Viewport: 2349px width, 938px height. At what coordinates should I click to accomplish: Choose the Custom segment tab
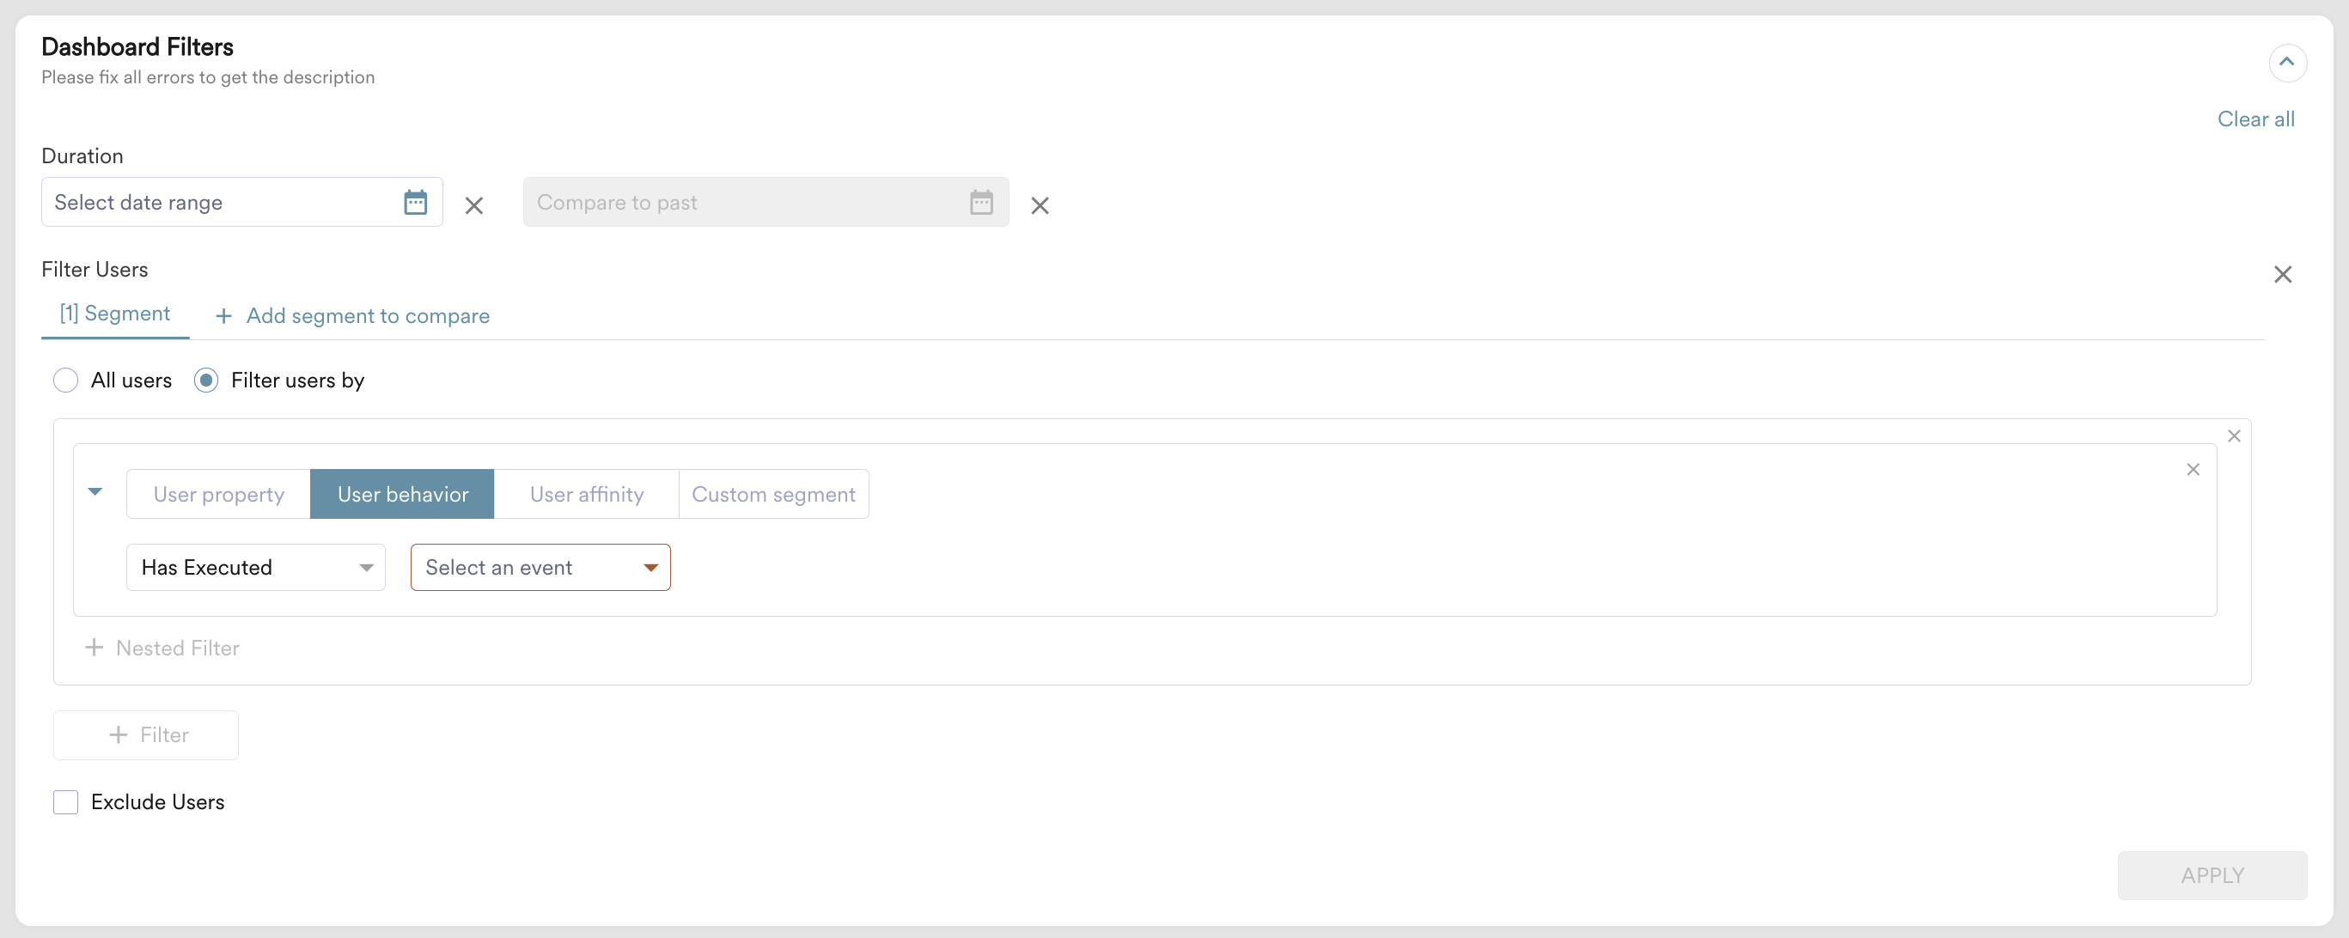(772, 494)
